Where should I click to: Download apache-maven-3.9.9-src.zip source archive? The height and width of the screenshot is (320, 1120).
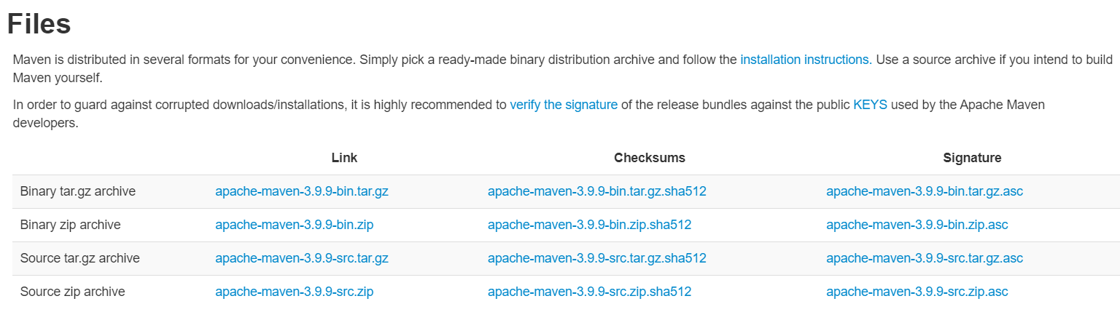294,292
